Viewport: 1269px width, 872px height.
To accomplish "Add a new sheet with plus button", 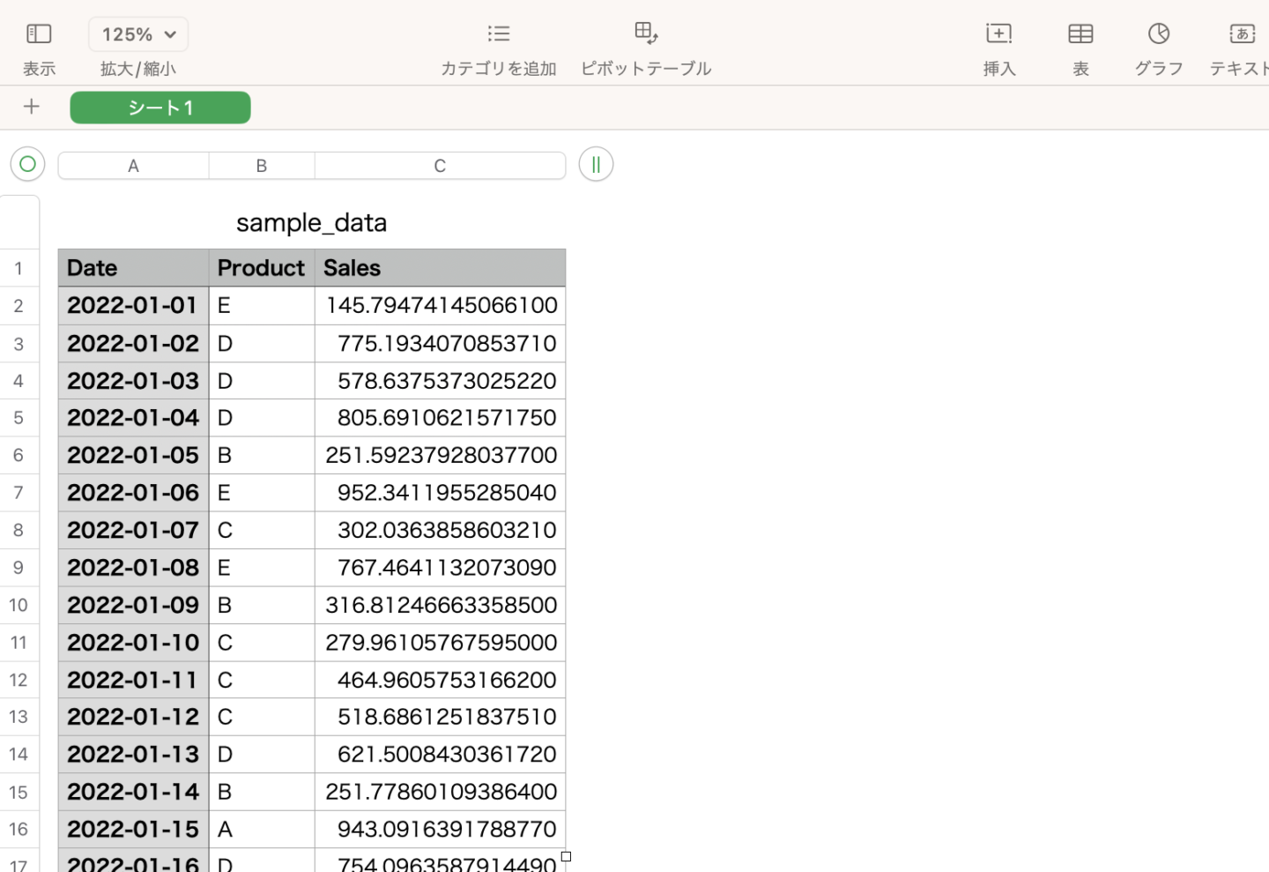I will (x=32, y=107).
